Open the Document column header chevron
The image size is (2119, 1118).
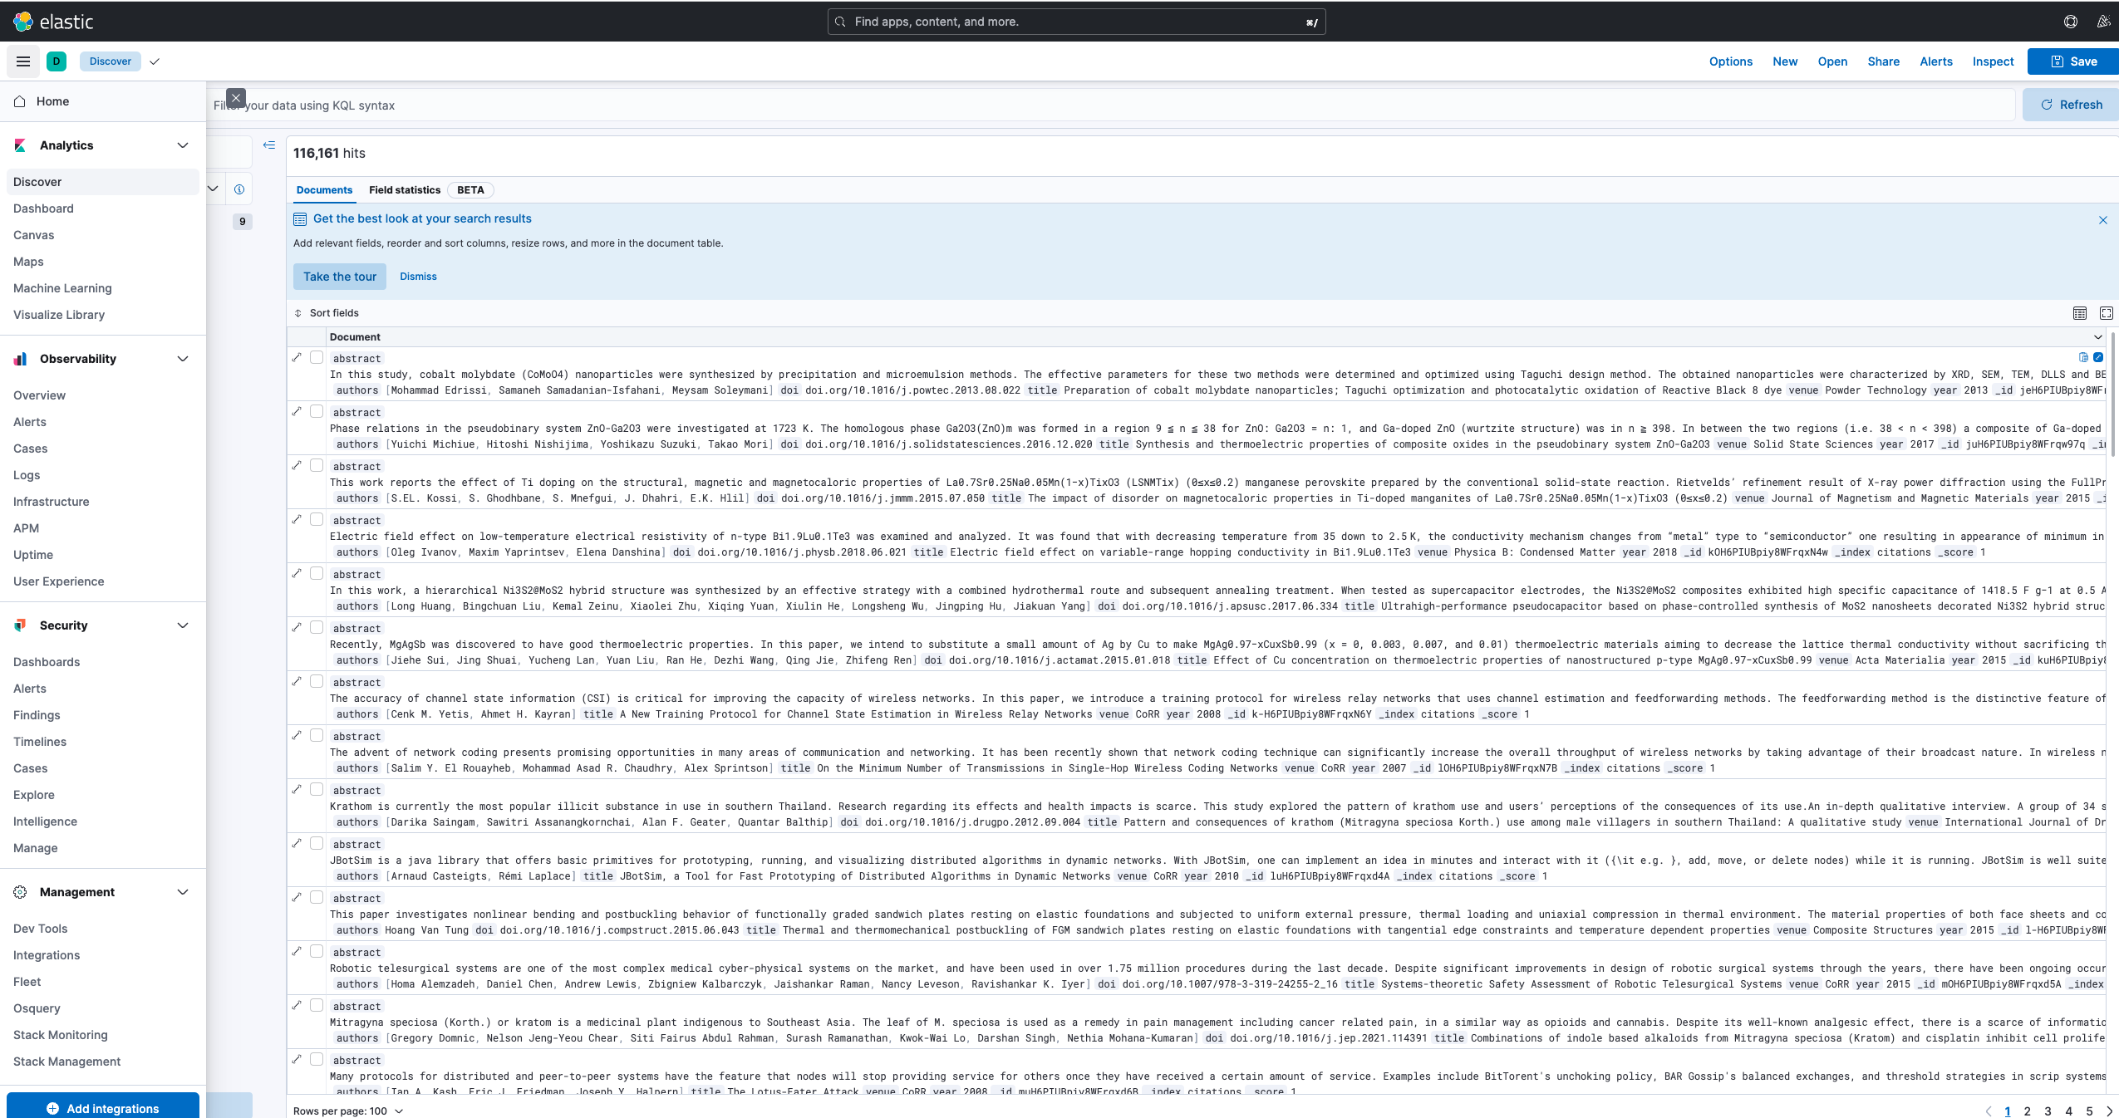[2099, 337]
